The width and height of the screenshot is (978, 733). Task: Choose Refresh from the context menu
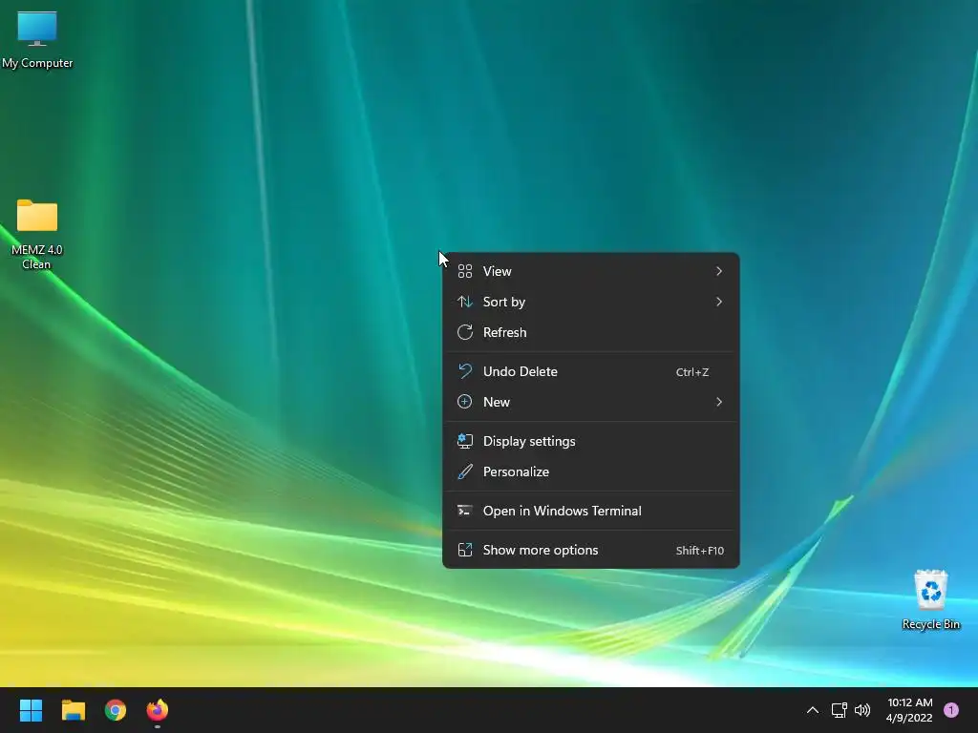click(590, 332)
